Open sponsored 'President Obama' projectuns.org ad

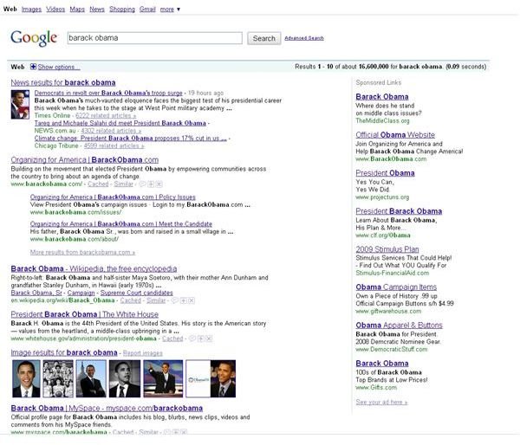(385, 173)
